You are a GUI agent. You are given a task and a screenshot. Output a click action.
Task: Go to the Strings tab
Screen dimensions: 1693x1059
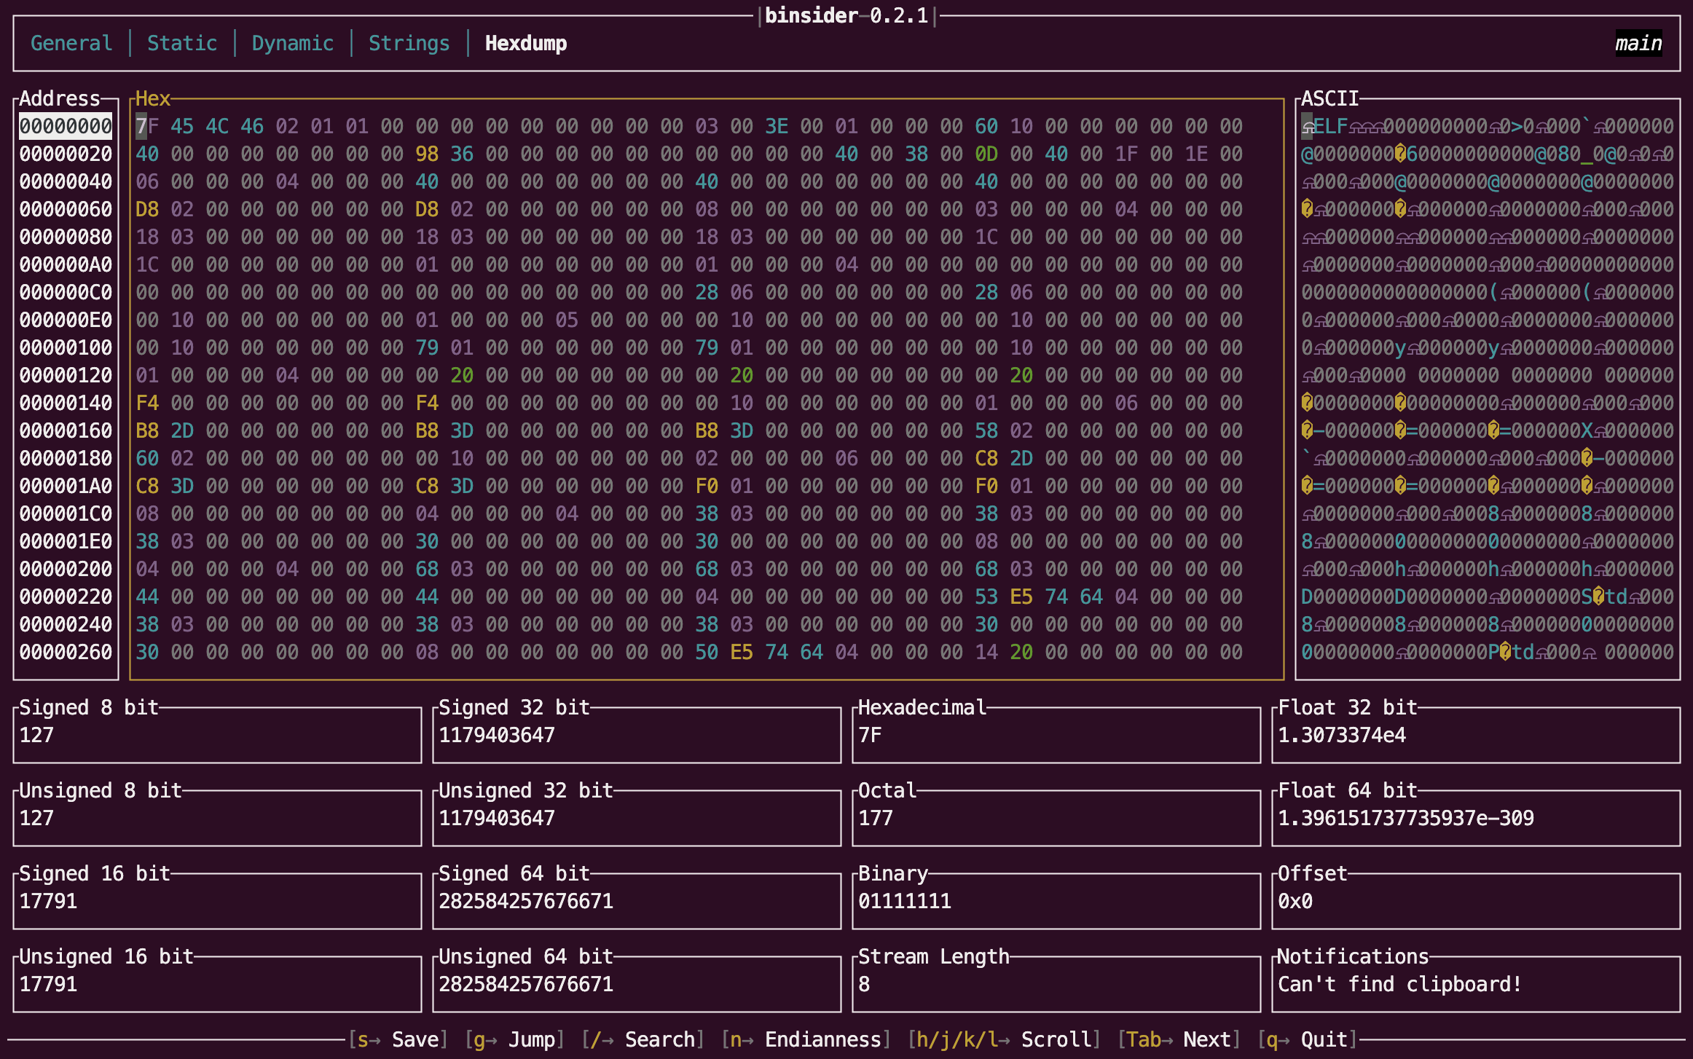coord(409,44)
